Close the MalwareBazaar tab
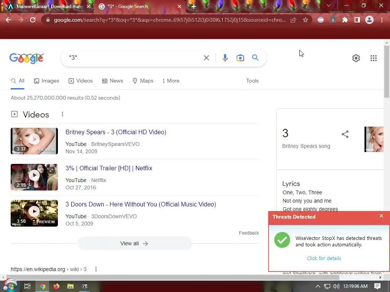The width and height of the screenshot is (390, 292). pyautogui.click(x=88, y=7)
